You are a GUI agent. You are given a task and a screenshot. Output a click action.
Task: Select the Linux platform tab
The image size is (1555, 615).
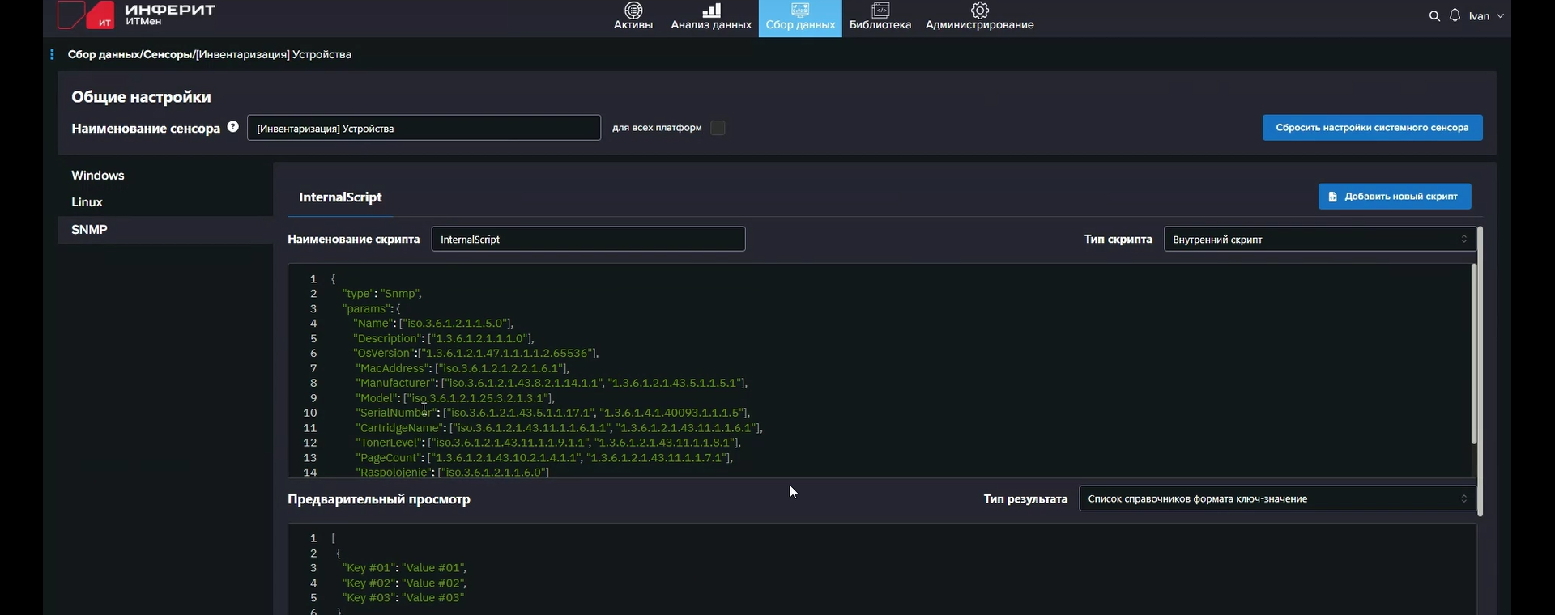(x=87, y=202)
